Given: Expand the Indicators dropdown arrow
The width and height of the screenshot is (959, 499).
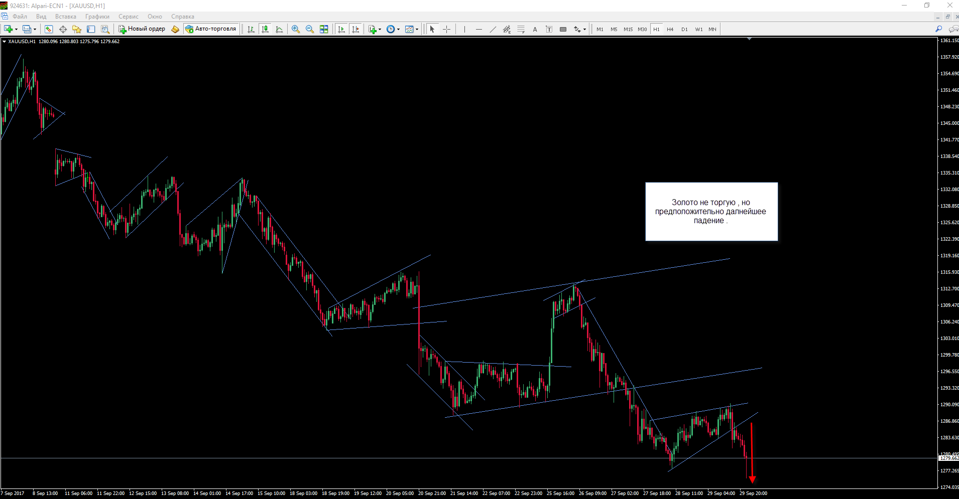Looking at the screenshot, I should coord(380,29).
